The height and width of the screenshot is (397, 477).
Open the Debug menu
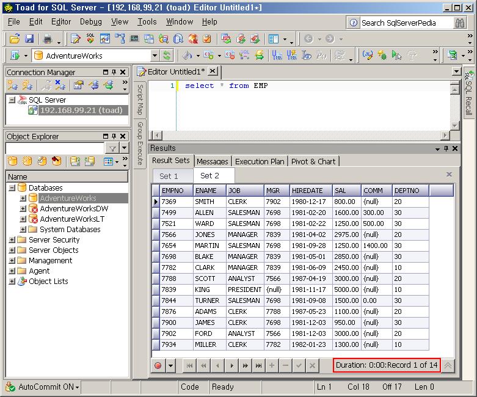click(90, 21)
